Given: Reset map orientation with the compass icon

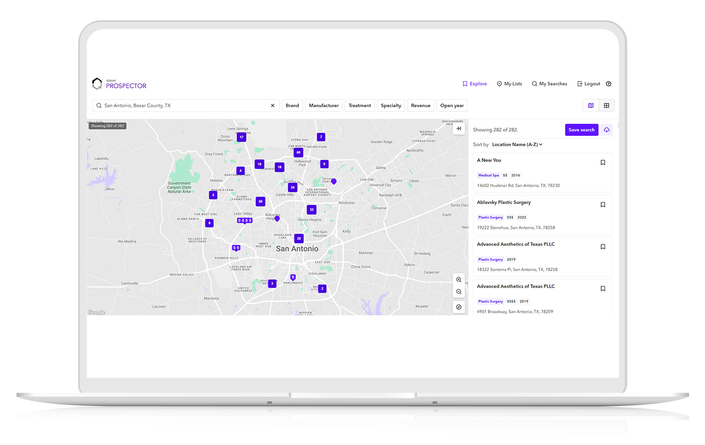Looking at the screenshot, I should pos(459,307).
